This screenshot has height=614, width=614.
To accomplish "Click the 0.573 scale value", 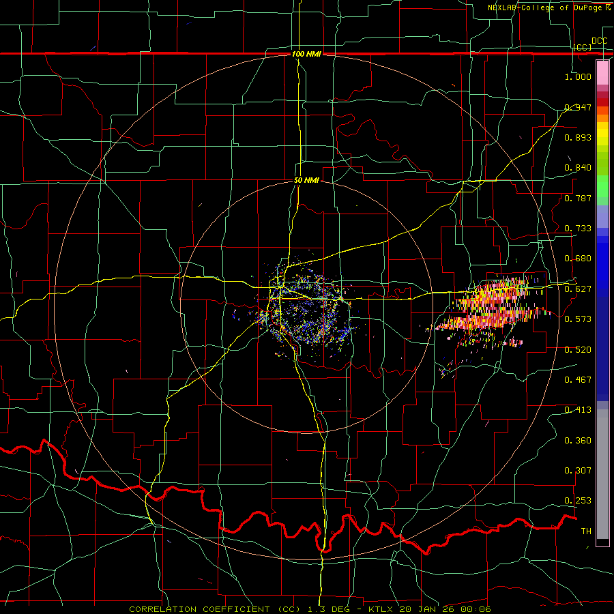I will pos(578,319).
